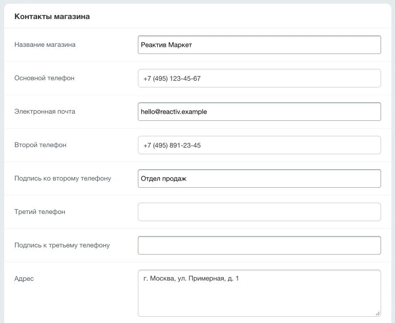395x323 pixels.
Task: Click the Второй телефон label
Action: click(40, 145)
